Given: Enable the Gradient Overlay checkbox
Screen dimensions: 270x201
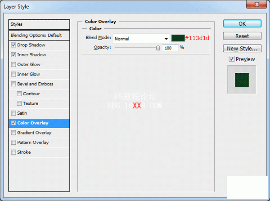Looking at the screenshot, I should tap(13, 133).
